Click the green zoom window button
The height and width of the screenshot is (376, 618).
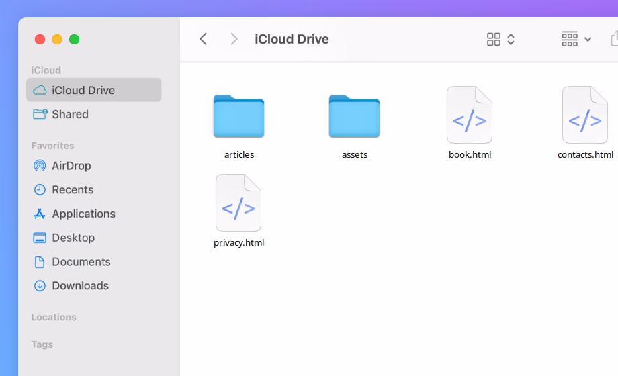point(74,39)
